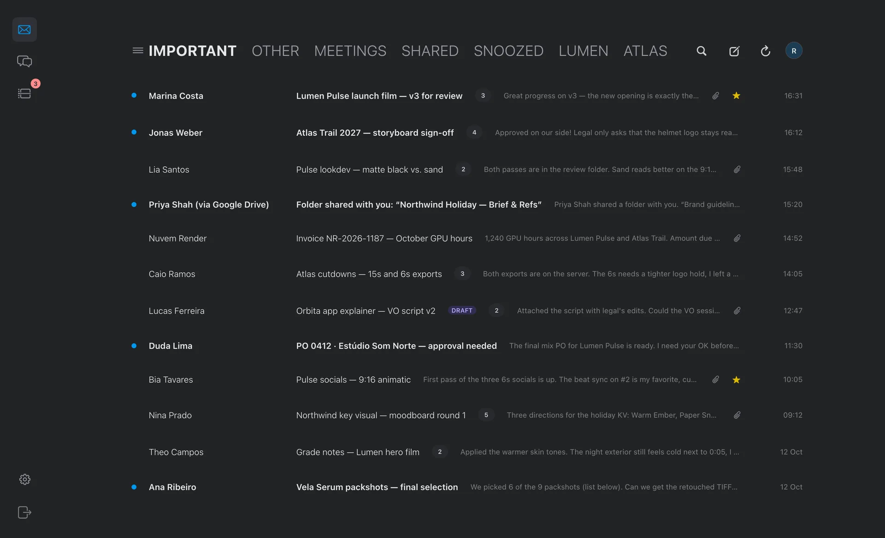The image size is (885, 538).
Task: Open the task list icon with badge 3
Action: [24, 94]
